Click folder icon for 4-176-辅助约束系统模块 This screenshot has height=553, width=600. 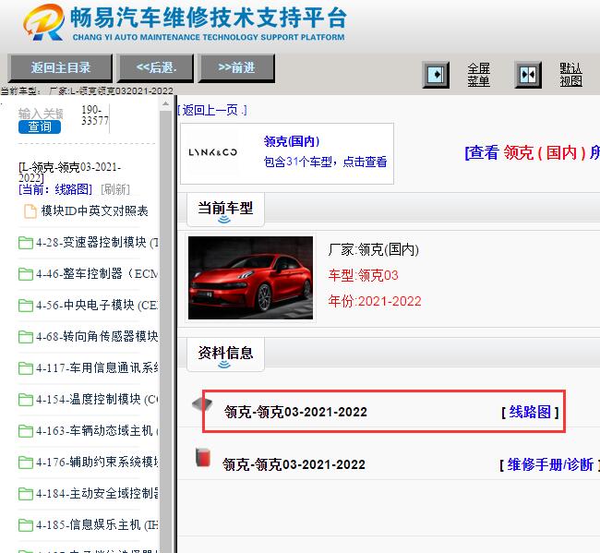(x=26, y=463)
